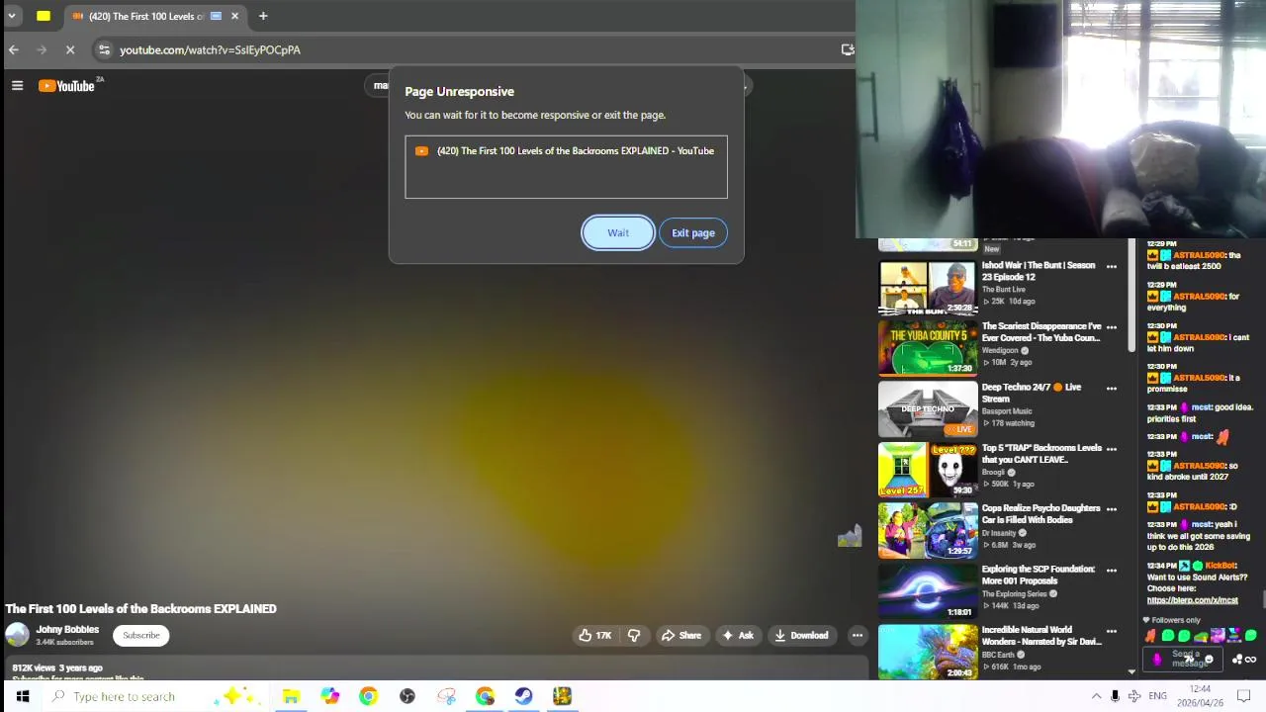
Task: Open clock showing 12:44
Action: (x=1200, y=696)
